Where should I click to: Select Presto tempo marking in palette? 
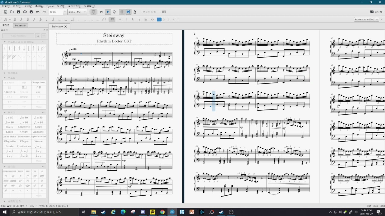[9, 146]
